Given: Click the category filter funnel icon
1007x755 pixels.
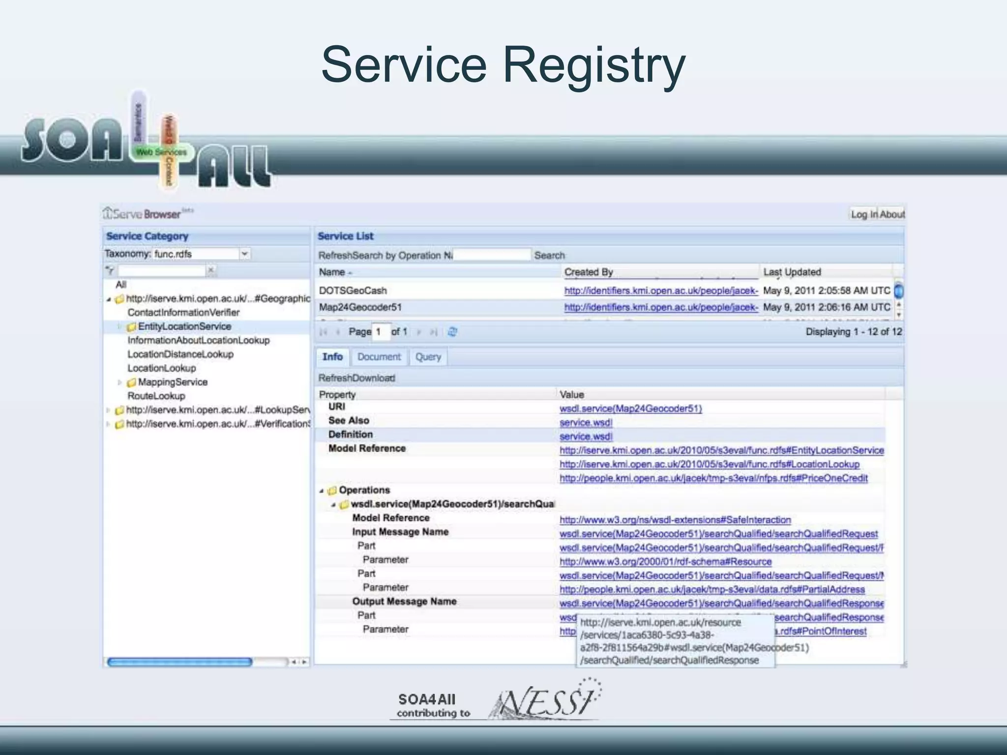Looking at the screenshot, I should pos(110,270).
